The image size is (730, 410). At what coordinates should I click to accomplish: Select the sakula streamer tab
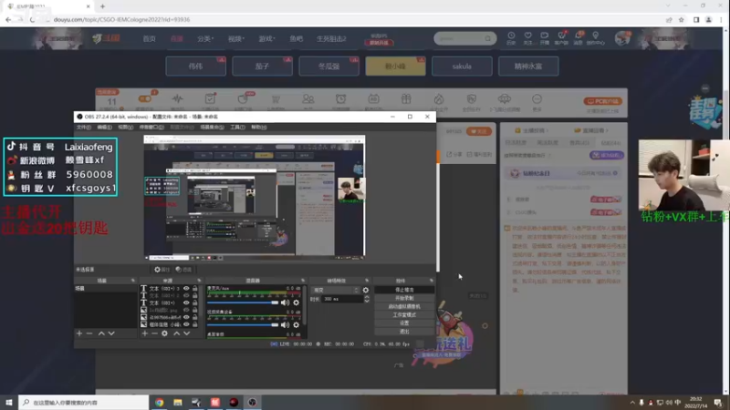coord(462,67)
